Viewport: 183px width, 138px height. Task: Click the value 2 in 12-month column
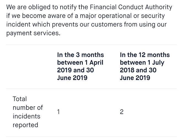coord(122,112)
